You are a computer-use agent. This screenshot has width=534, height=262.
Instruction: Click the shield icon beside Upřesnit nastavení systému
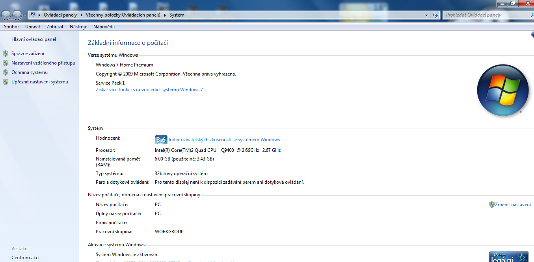[6, 82]
